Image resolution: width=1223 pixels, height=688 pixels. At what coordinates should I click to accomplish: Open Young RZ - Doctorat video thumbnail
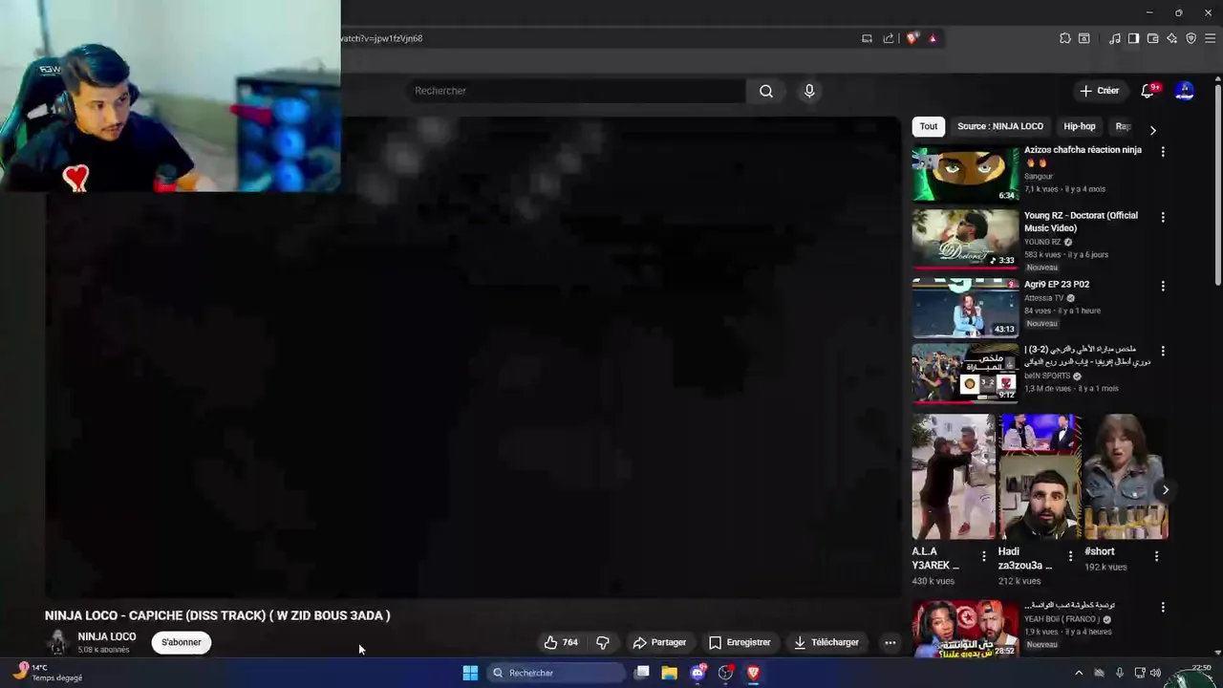coord(965,239)
